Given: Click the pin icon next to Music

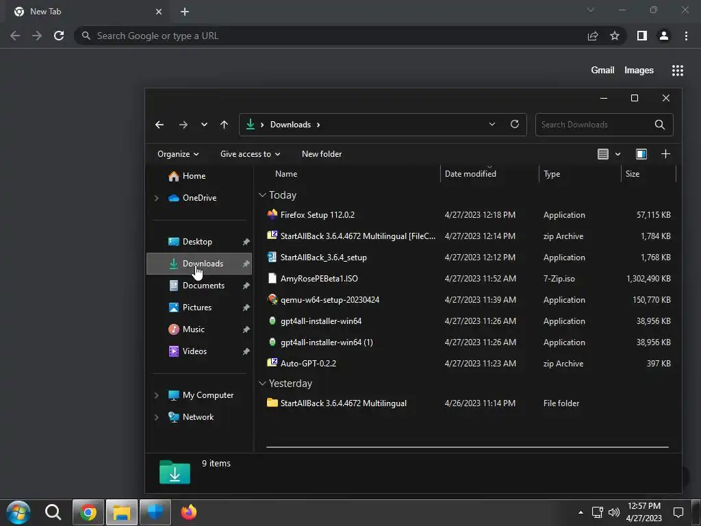Looking at the screenshot, I should pyautogui.click(x=246, y=329).
